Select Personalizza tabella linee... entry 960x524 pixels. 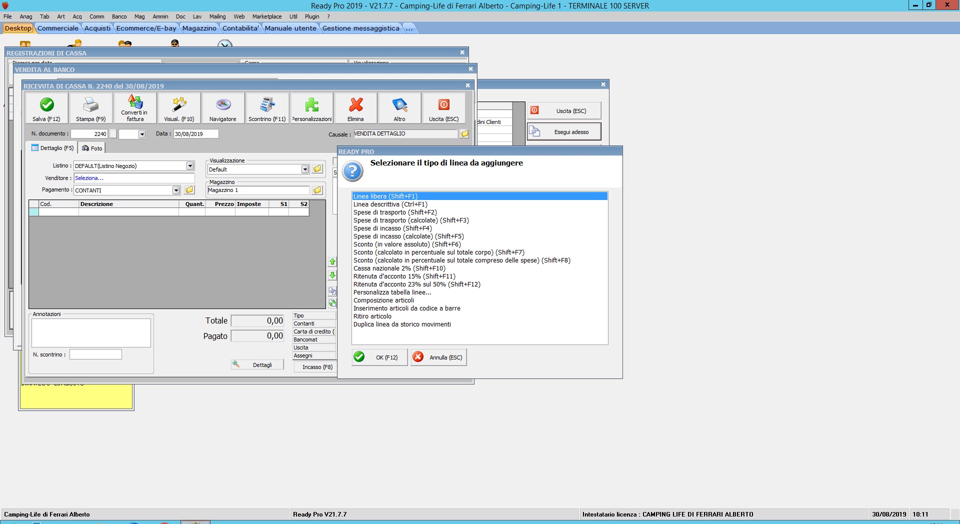[x=479, y=292]
